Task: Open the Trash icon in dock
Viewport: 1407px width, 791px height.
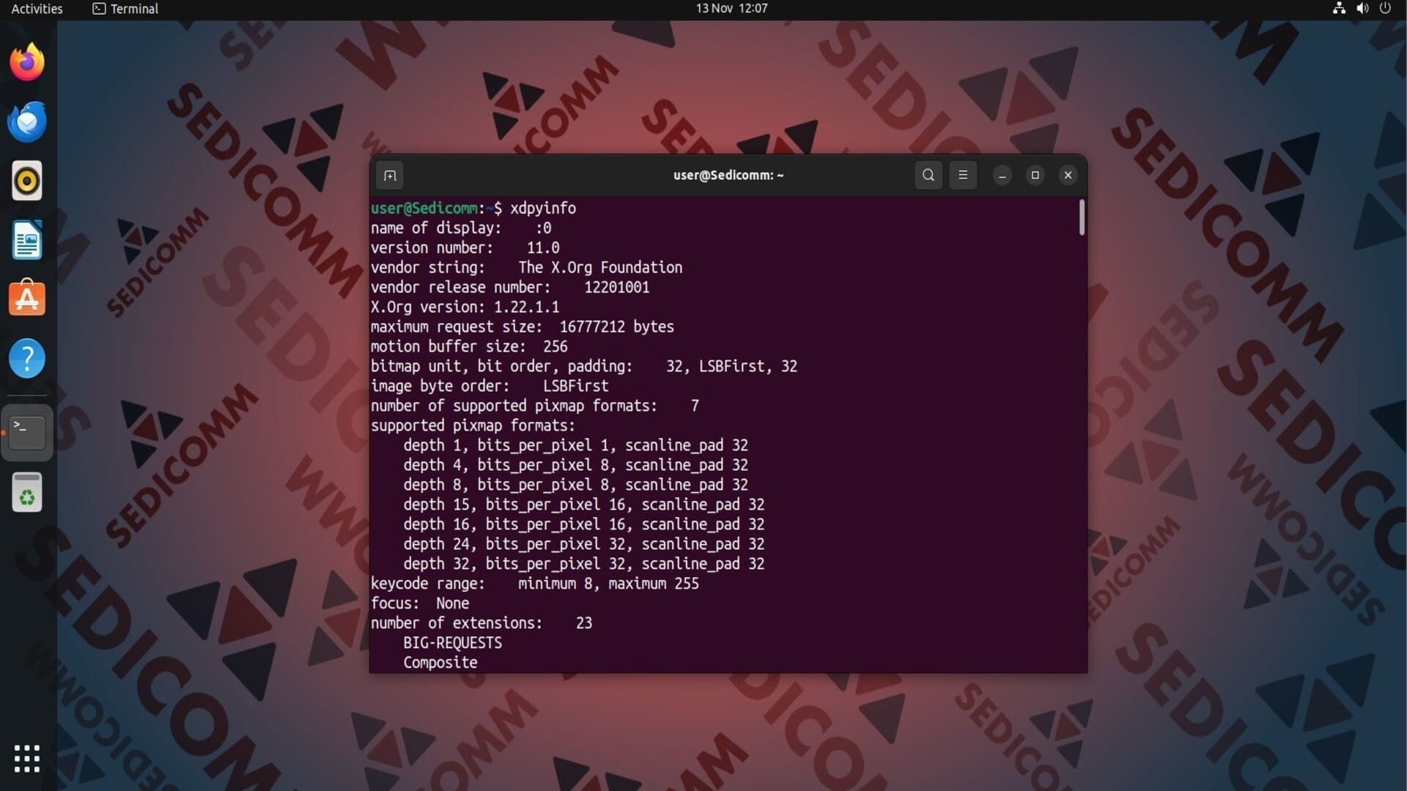Action: (x=27, y=491)
